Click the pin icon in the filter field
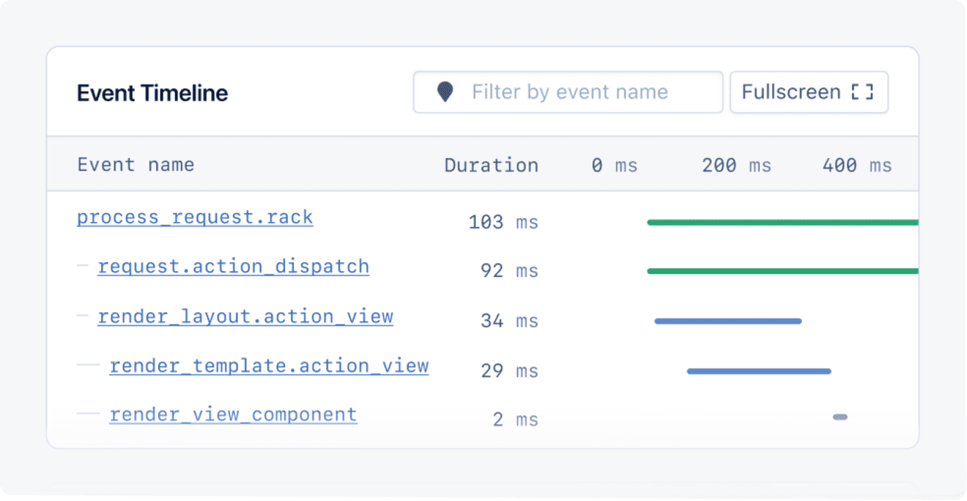The width and height of the screenshot is (967, 501). point(445,92)
